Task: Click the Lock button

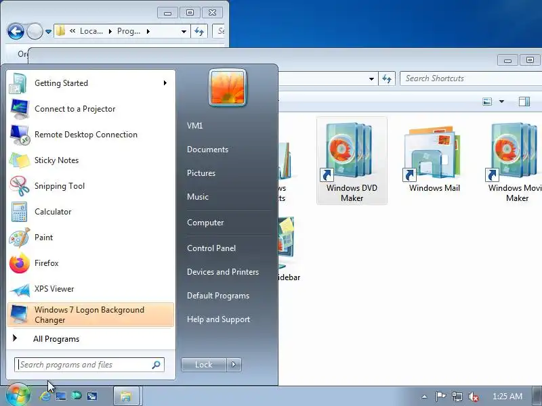Action: pyautogui.click(x=204, y=365)
